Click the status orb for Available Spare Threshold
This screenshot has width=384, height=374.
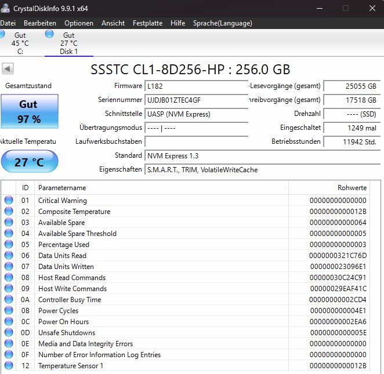(9, 233)
